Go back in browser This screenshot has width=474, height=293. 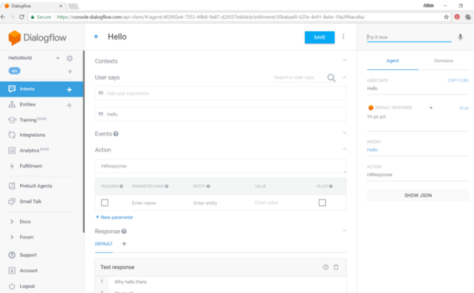3,17
